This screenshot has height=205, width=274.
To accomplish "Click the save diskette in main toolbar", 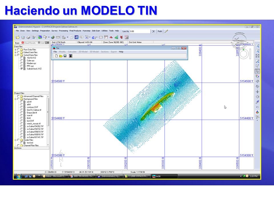I will pos(23,37).
